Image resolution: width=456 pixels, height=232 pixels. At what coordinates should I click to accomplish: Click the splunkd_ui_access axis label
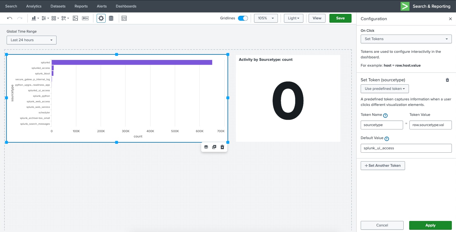(x=39, y=90)
